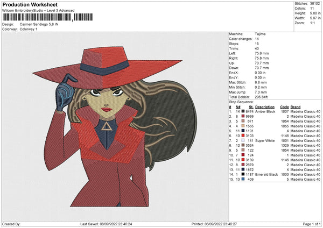The image size is (323, 228).
Task: Select the swatch beside stitch count 9999
Action: pyautogui.click(x=243, y=116)
